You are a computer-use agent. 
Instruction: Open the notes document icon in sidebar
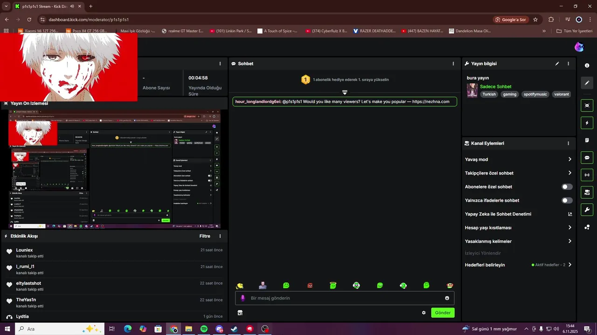tap(587, 140)
